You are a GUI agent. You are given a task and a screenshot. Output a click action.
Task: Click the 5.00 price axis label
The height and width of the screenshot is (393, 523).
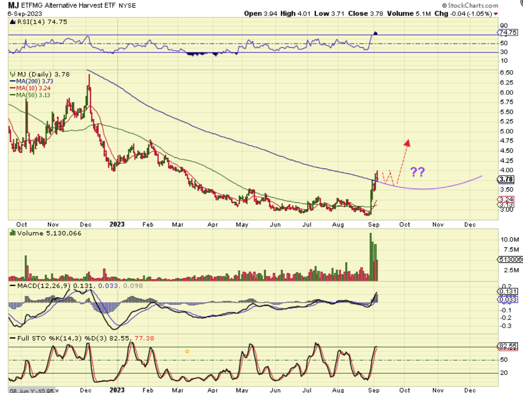point(507,131)
